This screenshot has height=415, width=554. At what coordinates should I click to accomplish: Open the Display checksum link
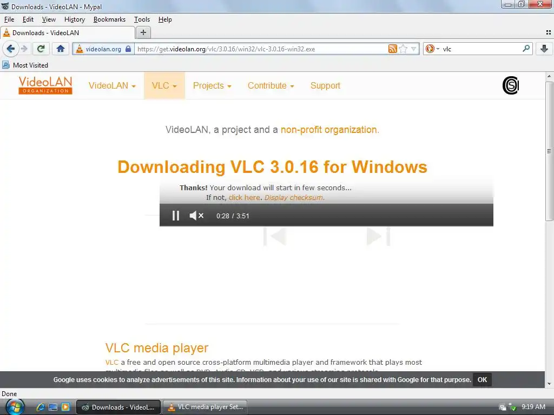293,197
